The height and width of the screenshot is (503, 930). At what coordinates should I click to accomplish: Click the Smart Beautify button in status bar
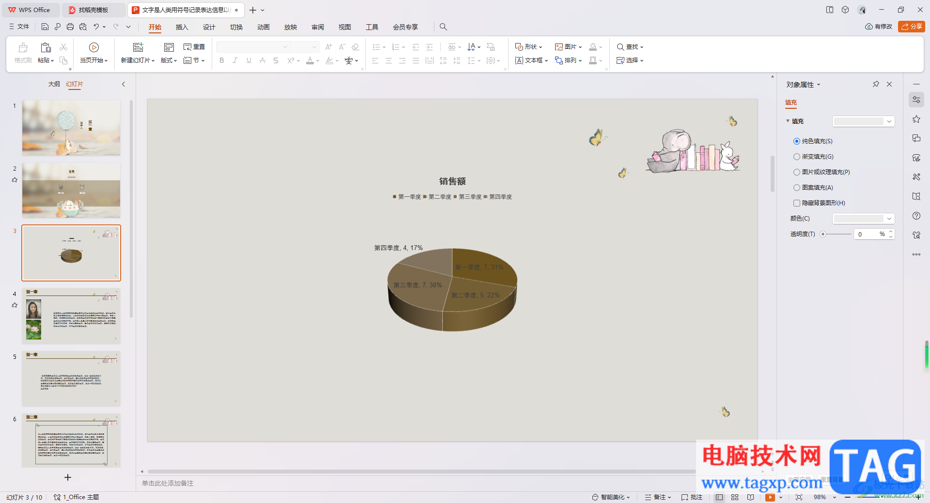tap(611, 497)
